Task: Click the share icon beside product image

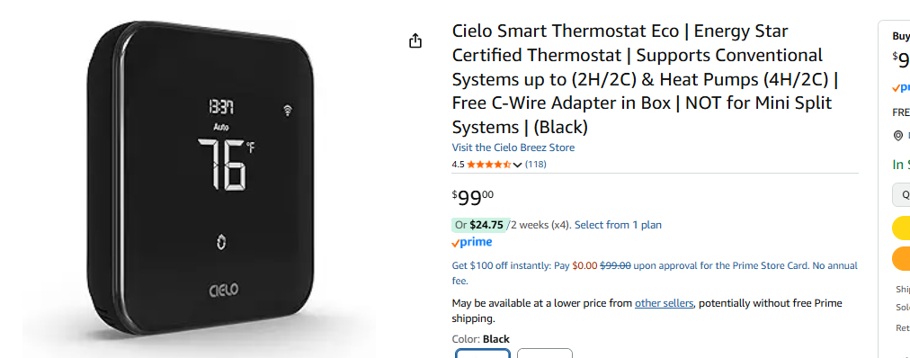Action: tap(415, 41)
